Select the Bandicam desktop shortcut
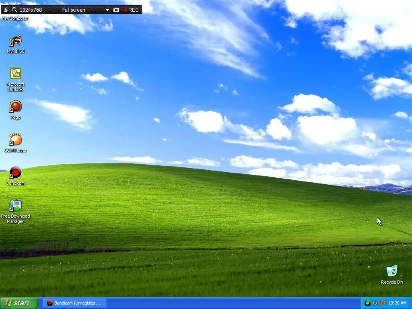 [16, 176]
